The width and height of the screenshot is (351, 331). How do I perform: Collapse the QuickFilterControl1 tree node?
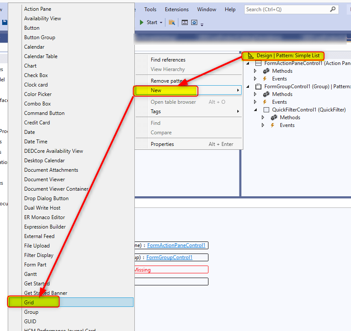[x=255, y=110]
